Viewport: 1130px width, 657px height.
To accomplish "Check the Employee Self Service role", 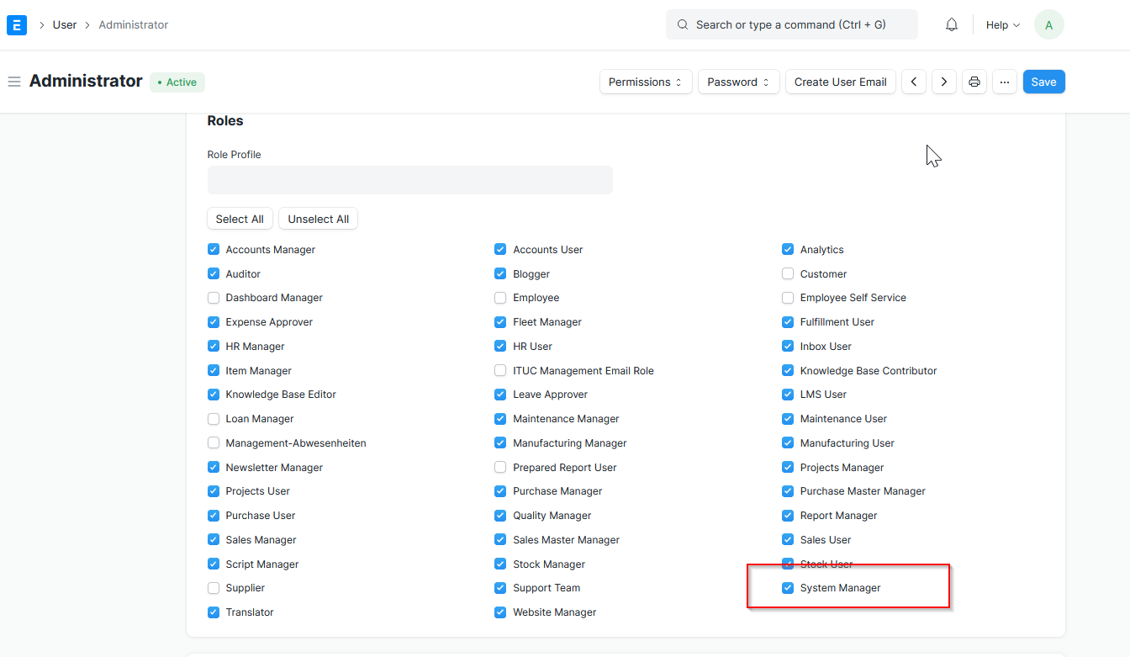I will coord(788,298).
